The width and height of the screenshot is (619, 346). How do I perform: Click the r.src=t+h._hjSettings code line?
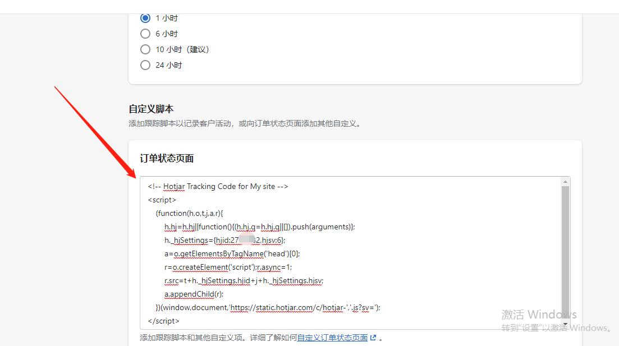[244, 280]
